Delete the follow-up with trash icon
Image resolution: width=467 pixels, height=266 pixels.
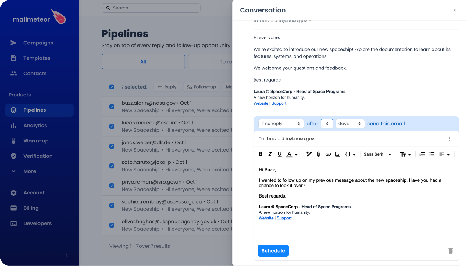(451, 251)
